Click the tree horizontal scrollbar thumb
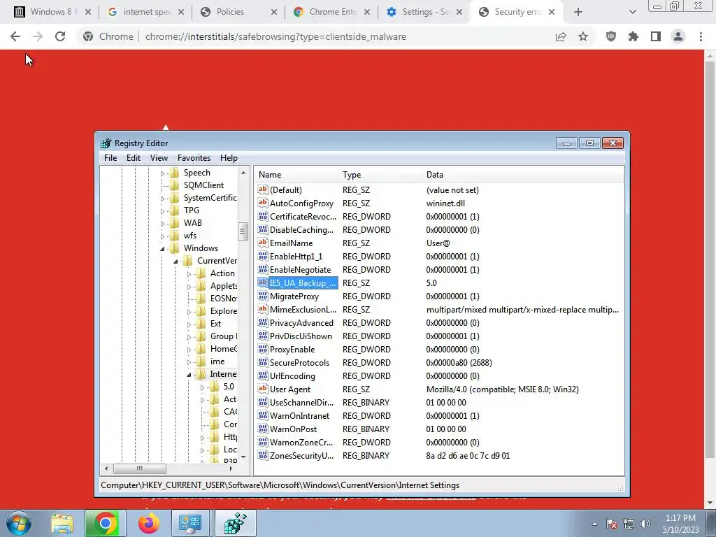This screenshot has width=716, height=537. click(139, 468)
